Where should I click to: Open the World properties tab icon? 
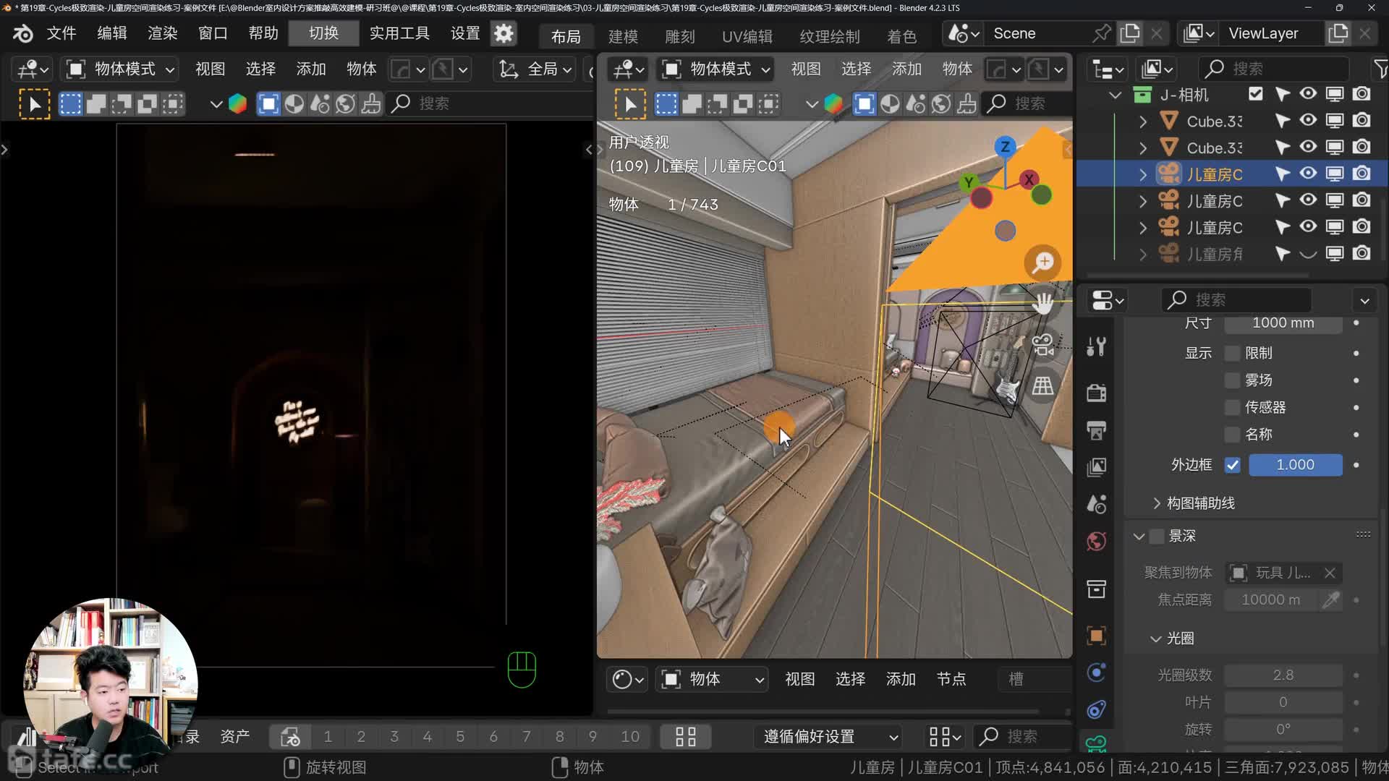(x=1096, y=541)
